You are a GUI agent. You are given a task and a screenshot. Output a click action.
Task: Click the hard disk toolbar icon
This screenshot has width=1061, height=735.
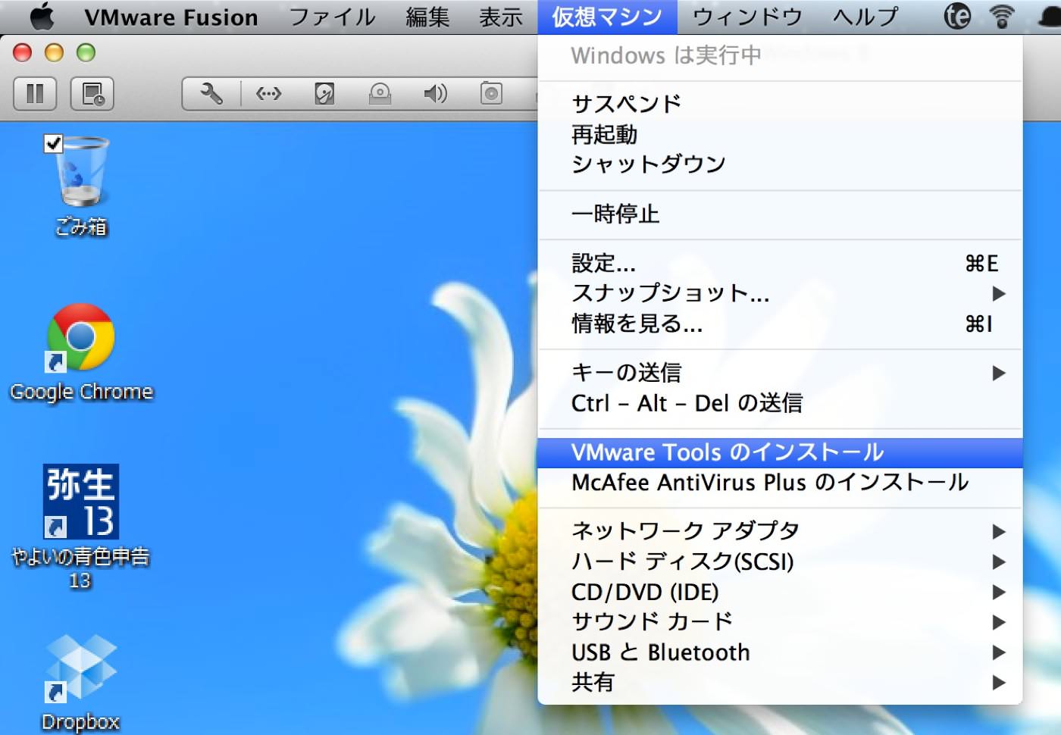tap(324, 94)
